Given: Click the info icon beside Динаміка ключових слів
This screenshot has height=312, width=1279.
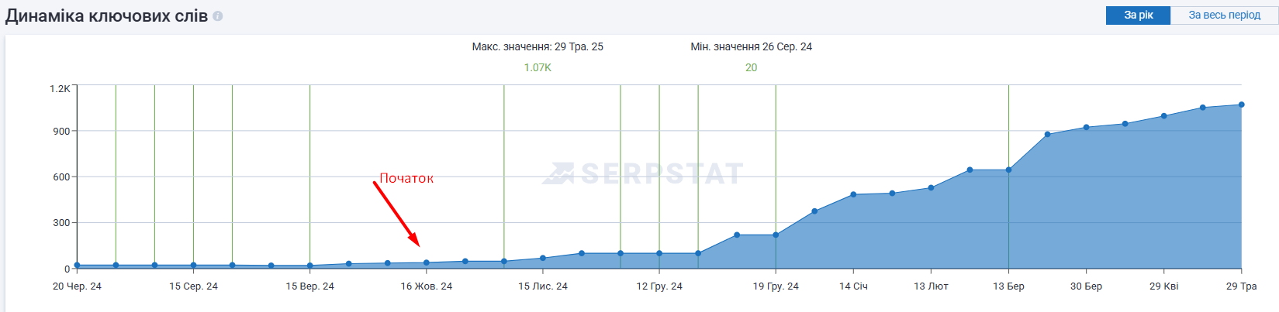Looking at the screenshot, I should (x=218, y=16).
